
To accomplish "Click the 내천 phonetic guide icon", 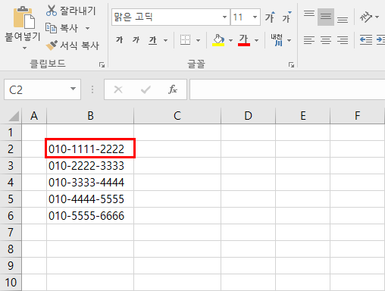I will (x=277, y=40).
